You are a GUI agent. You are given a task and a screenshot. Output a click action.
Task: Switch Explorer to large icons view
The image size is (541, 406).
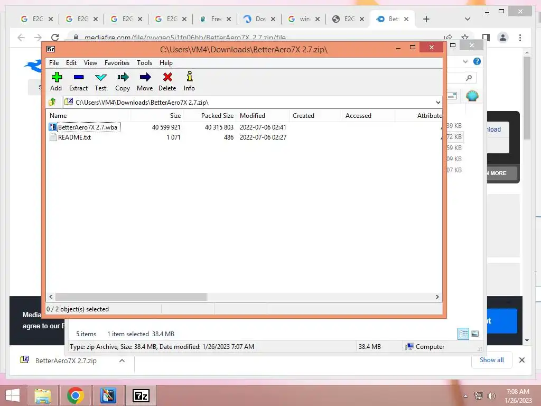[475, 334]
